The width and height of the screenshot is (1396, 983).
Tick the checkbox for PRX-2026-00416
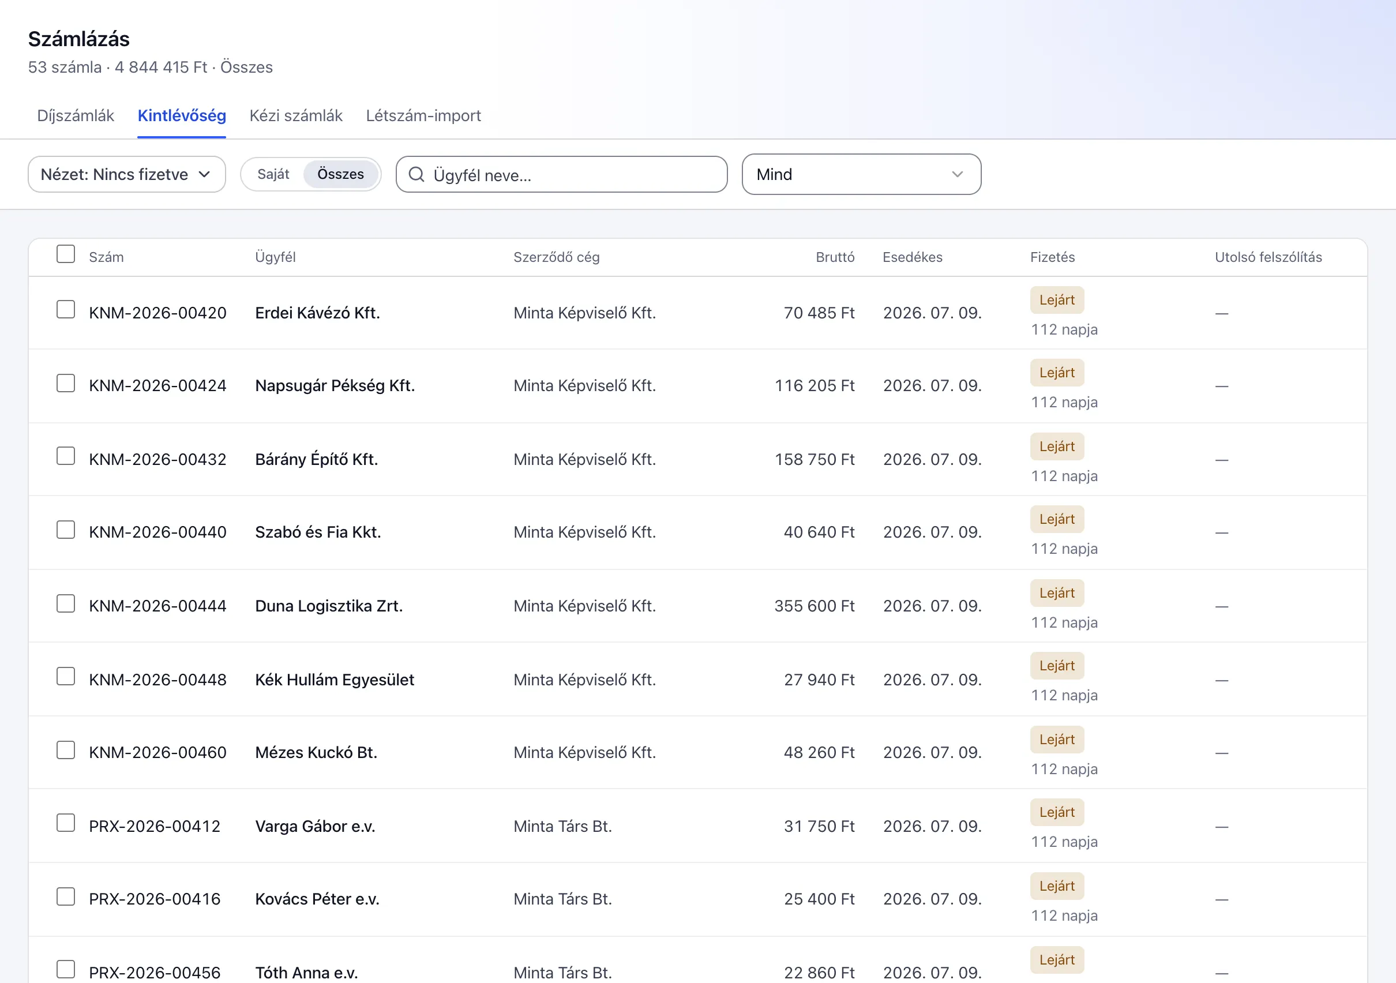(66, 896)
